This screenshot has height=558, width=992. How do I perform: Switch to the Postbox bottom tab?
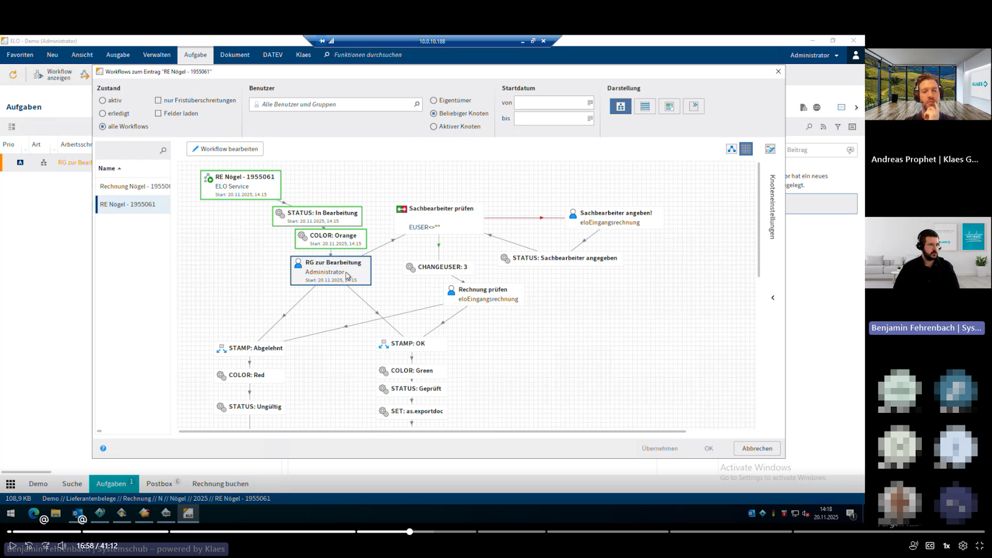pyautogui.click(x=159, y=484)
